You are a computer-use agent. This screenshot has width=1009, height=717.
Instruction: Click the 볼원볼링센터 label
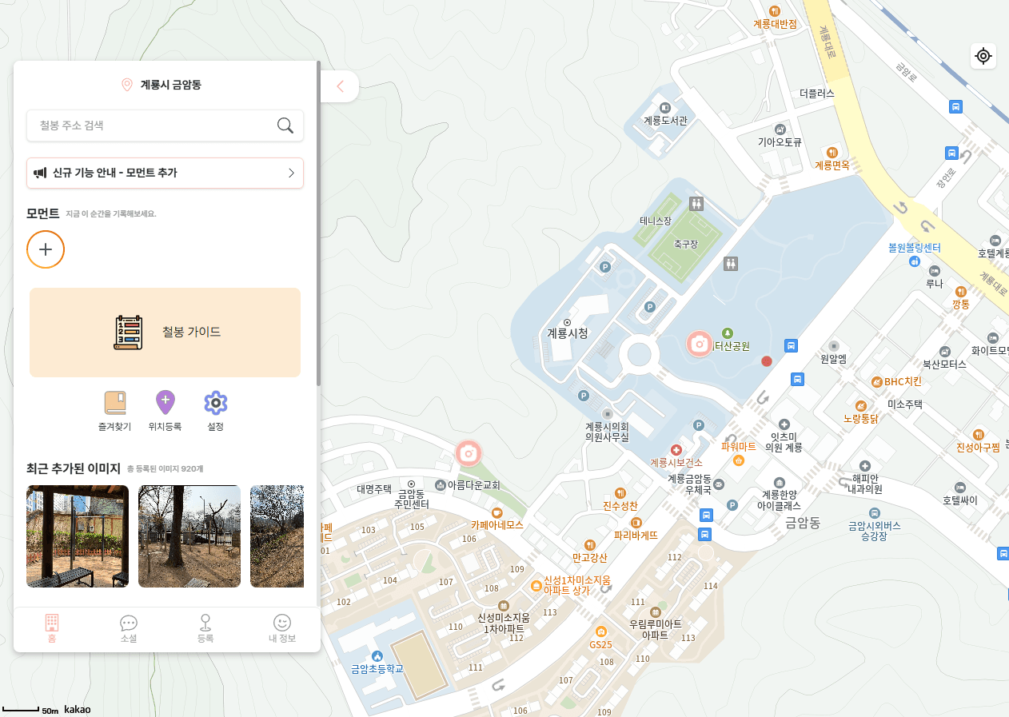[915, 248]
